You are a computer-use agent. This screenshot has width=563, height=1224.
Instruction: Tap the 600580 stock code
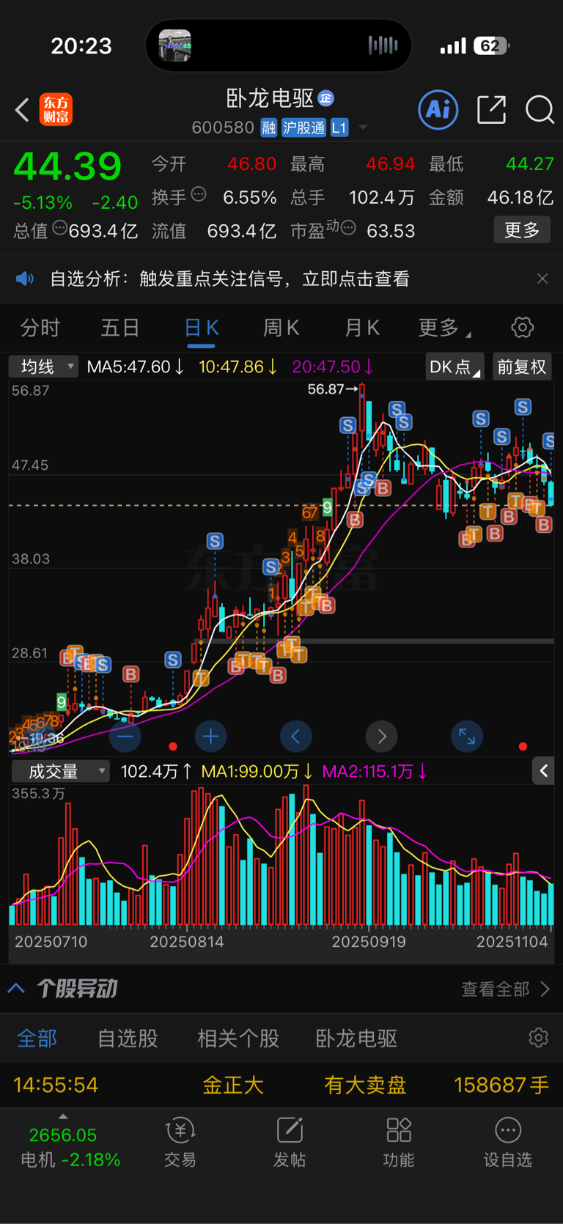point(223,128)
